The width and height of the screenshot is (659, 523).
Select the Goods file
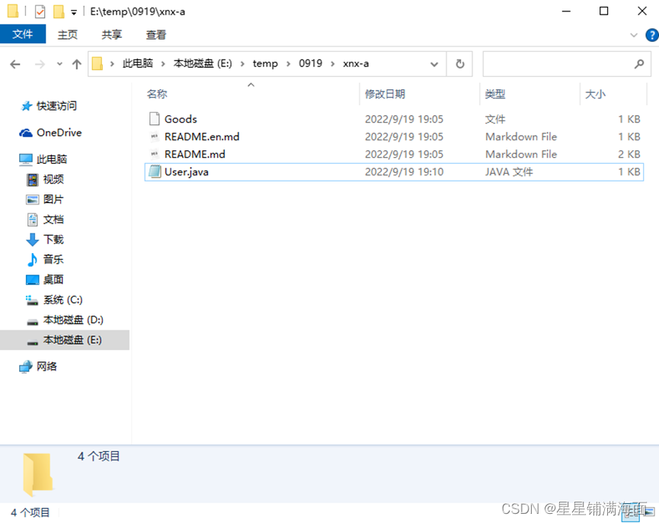pyautogui.click(x=394, y=119)
